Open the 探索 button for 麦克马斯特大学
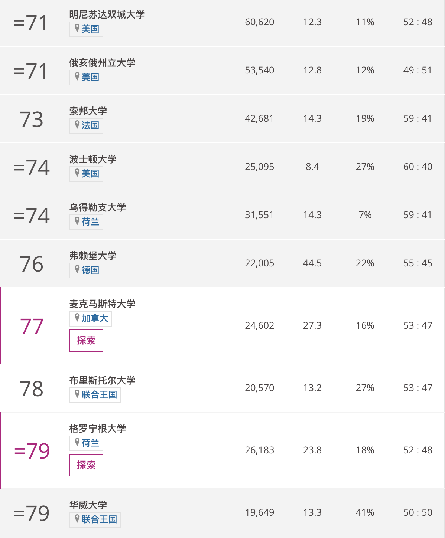445x538 pixels. 86,341
